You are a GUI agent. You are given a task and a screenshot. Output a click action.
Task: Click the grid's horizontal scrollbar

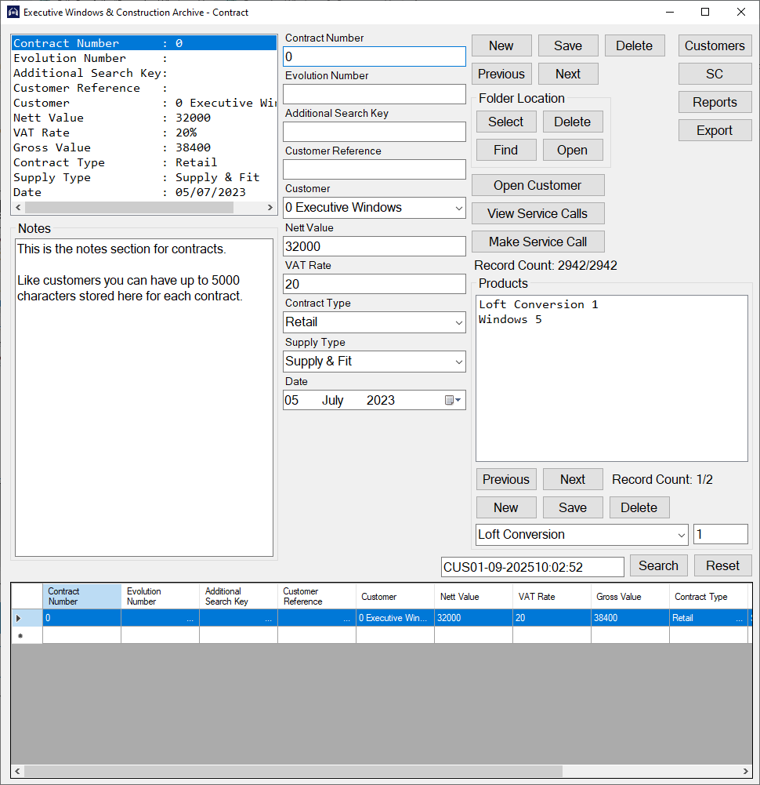(290, 771)
